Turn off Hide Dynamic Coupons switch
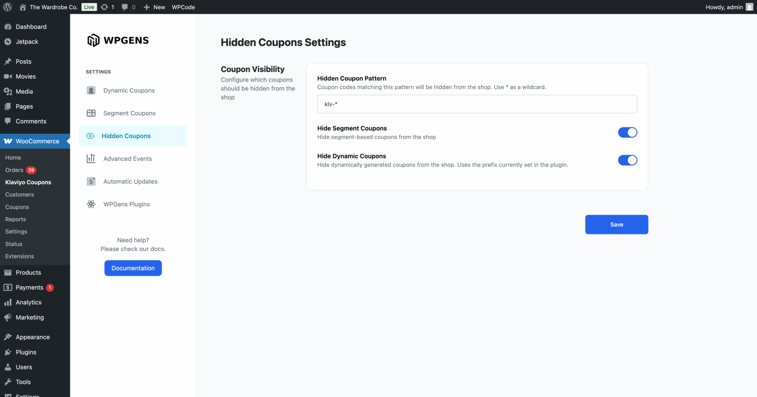Image resolution: width=757 pixels, height=397 pixels. [x=627, y=160]
